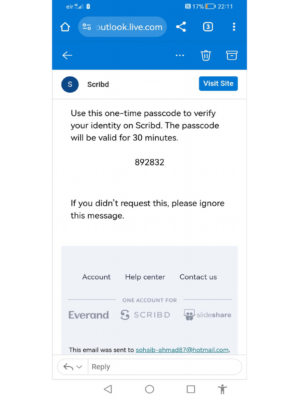Image resolution: width=299 pixels, height=399 pixels.
Task: Open the browser three-dot menu
Action: 234,27
